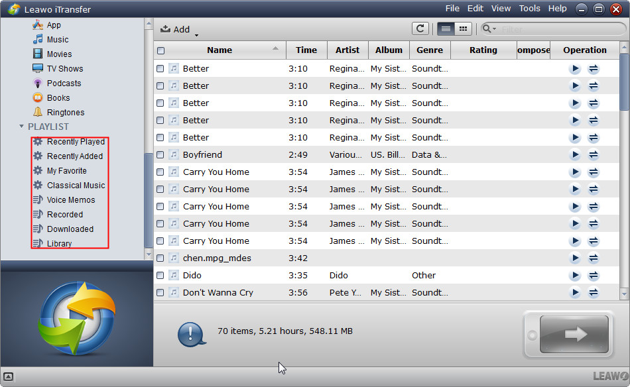630x387 pixels.
Task: Play the Boyfriend track
Action: 575,154
